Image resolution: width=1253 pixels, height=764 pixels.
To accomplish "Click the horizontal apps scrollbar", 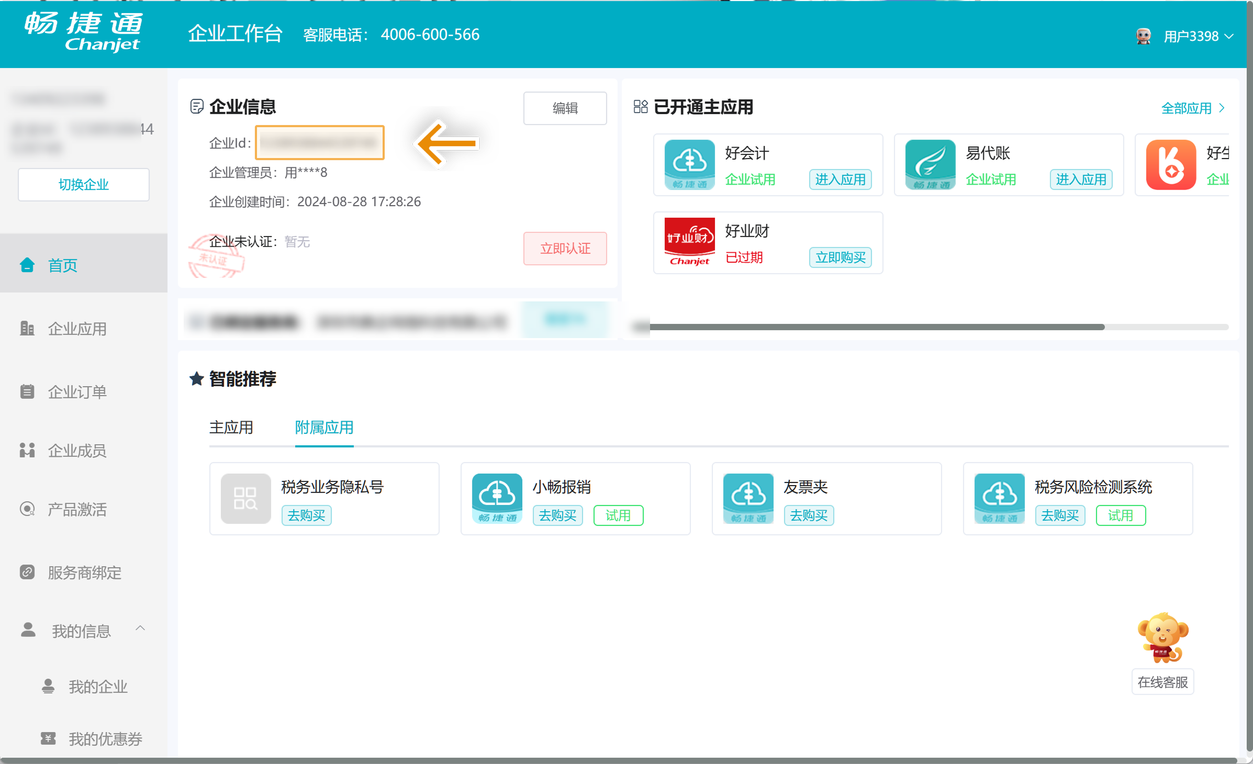I will click(x=877, y=327).
